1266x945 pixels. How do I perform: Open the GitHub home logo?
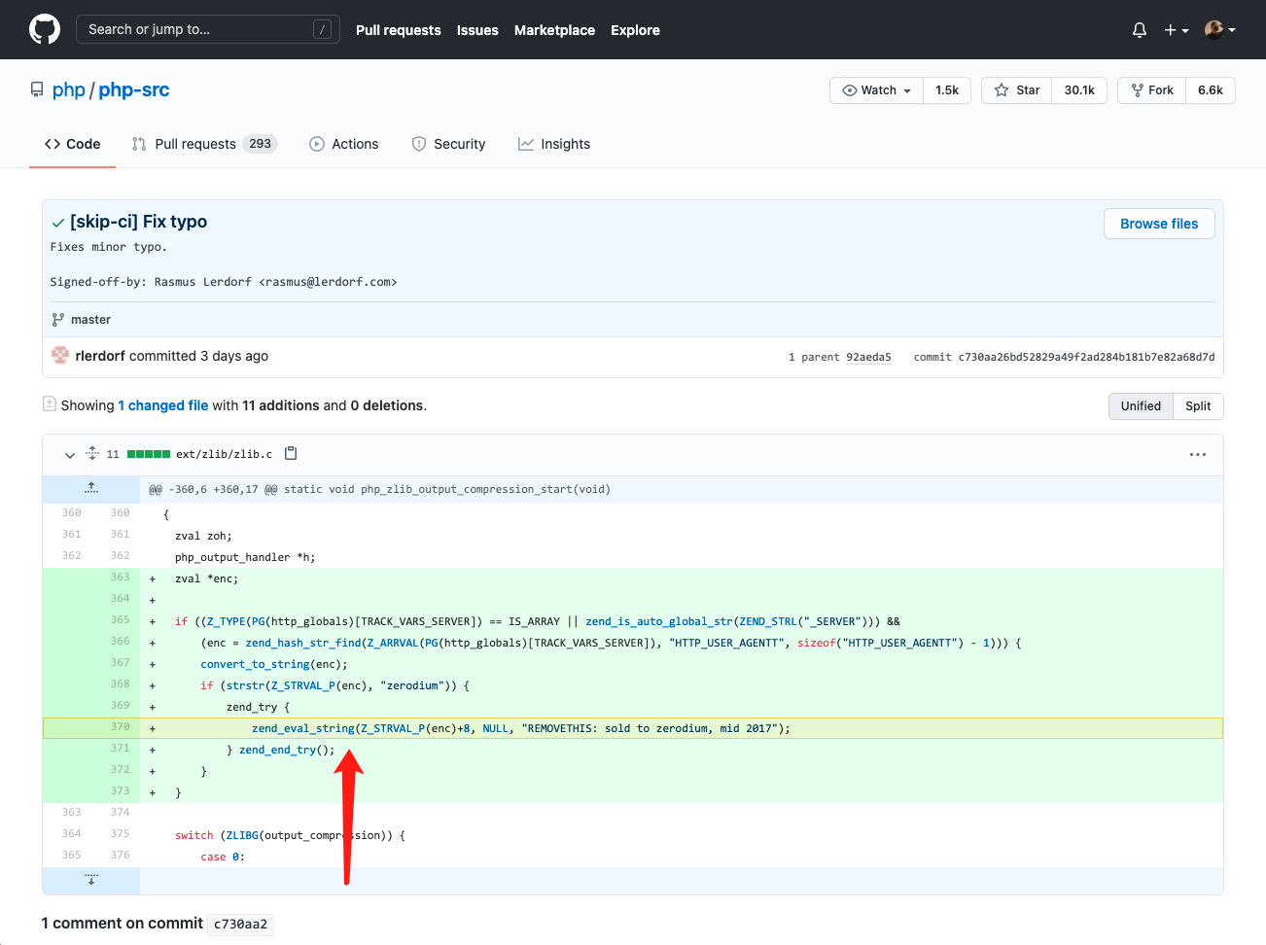(45, 29)
